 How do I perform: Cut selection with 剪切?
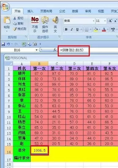[18, 18]
